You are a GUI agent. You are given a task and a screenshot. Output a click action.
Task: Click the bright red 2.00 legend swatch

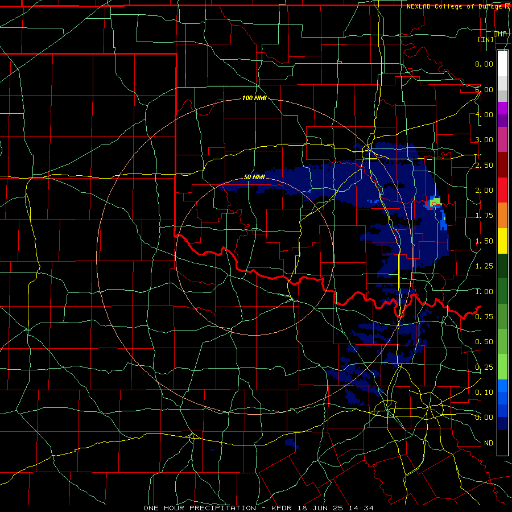point(502,190)
